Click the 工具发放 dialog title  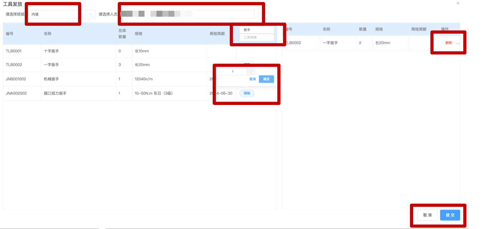[x=13, y=4]
